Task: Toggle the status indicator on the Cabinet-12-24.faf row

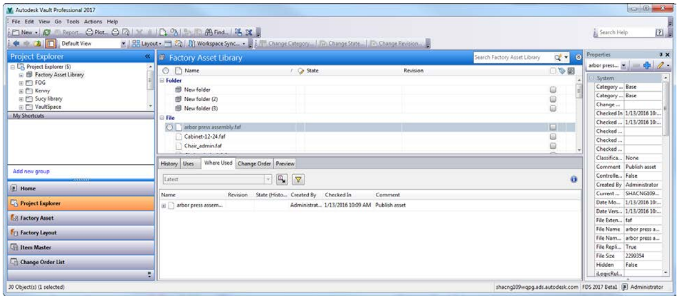Action: point(553,136)
